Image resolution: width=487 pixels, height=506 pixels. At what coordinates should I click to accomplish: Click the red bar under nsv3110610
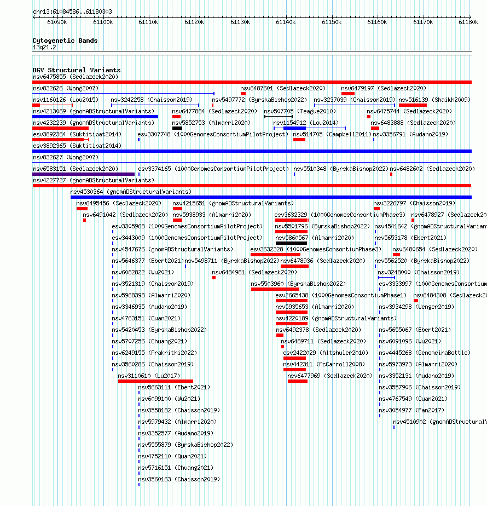pos(155,382)
